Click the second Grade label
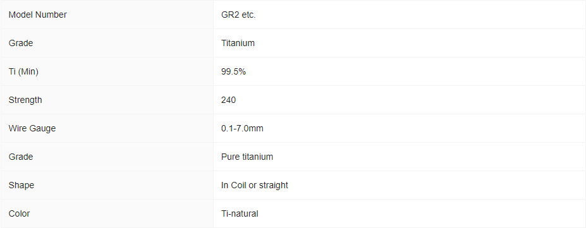Viewport: 586px width, 228px height. pyautogui.click(x=21, y=157)
